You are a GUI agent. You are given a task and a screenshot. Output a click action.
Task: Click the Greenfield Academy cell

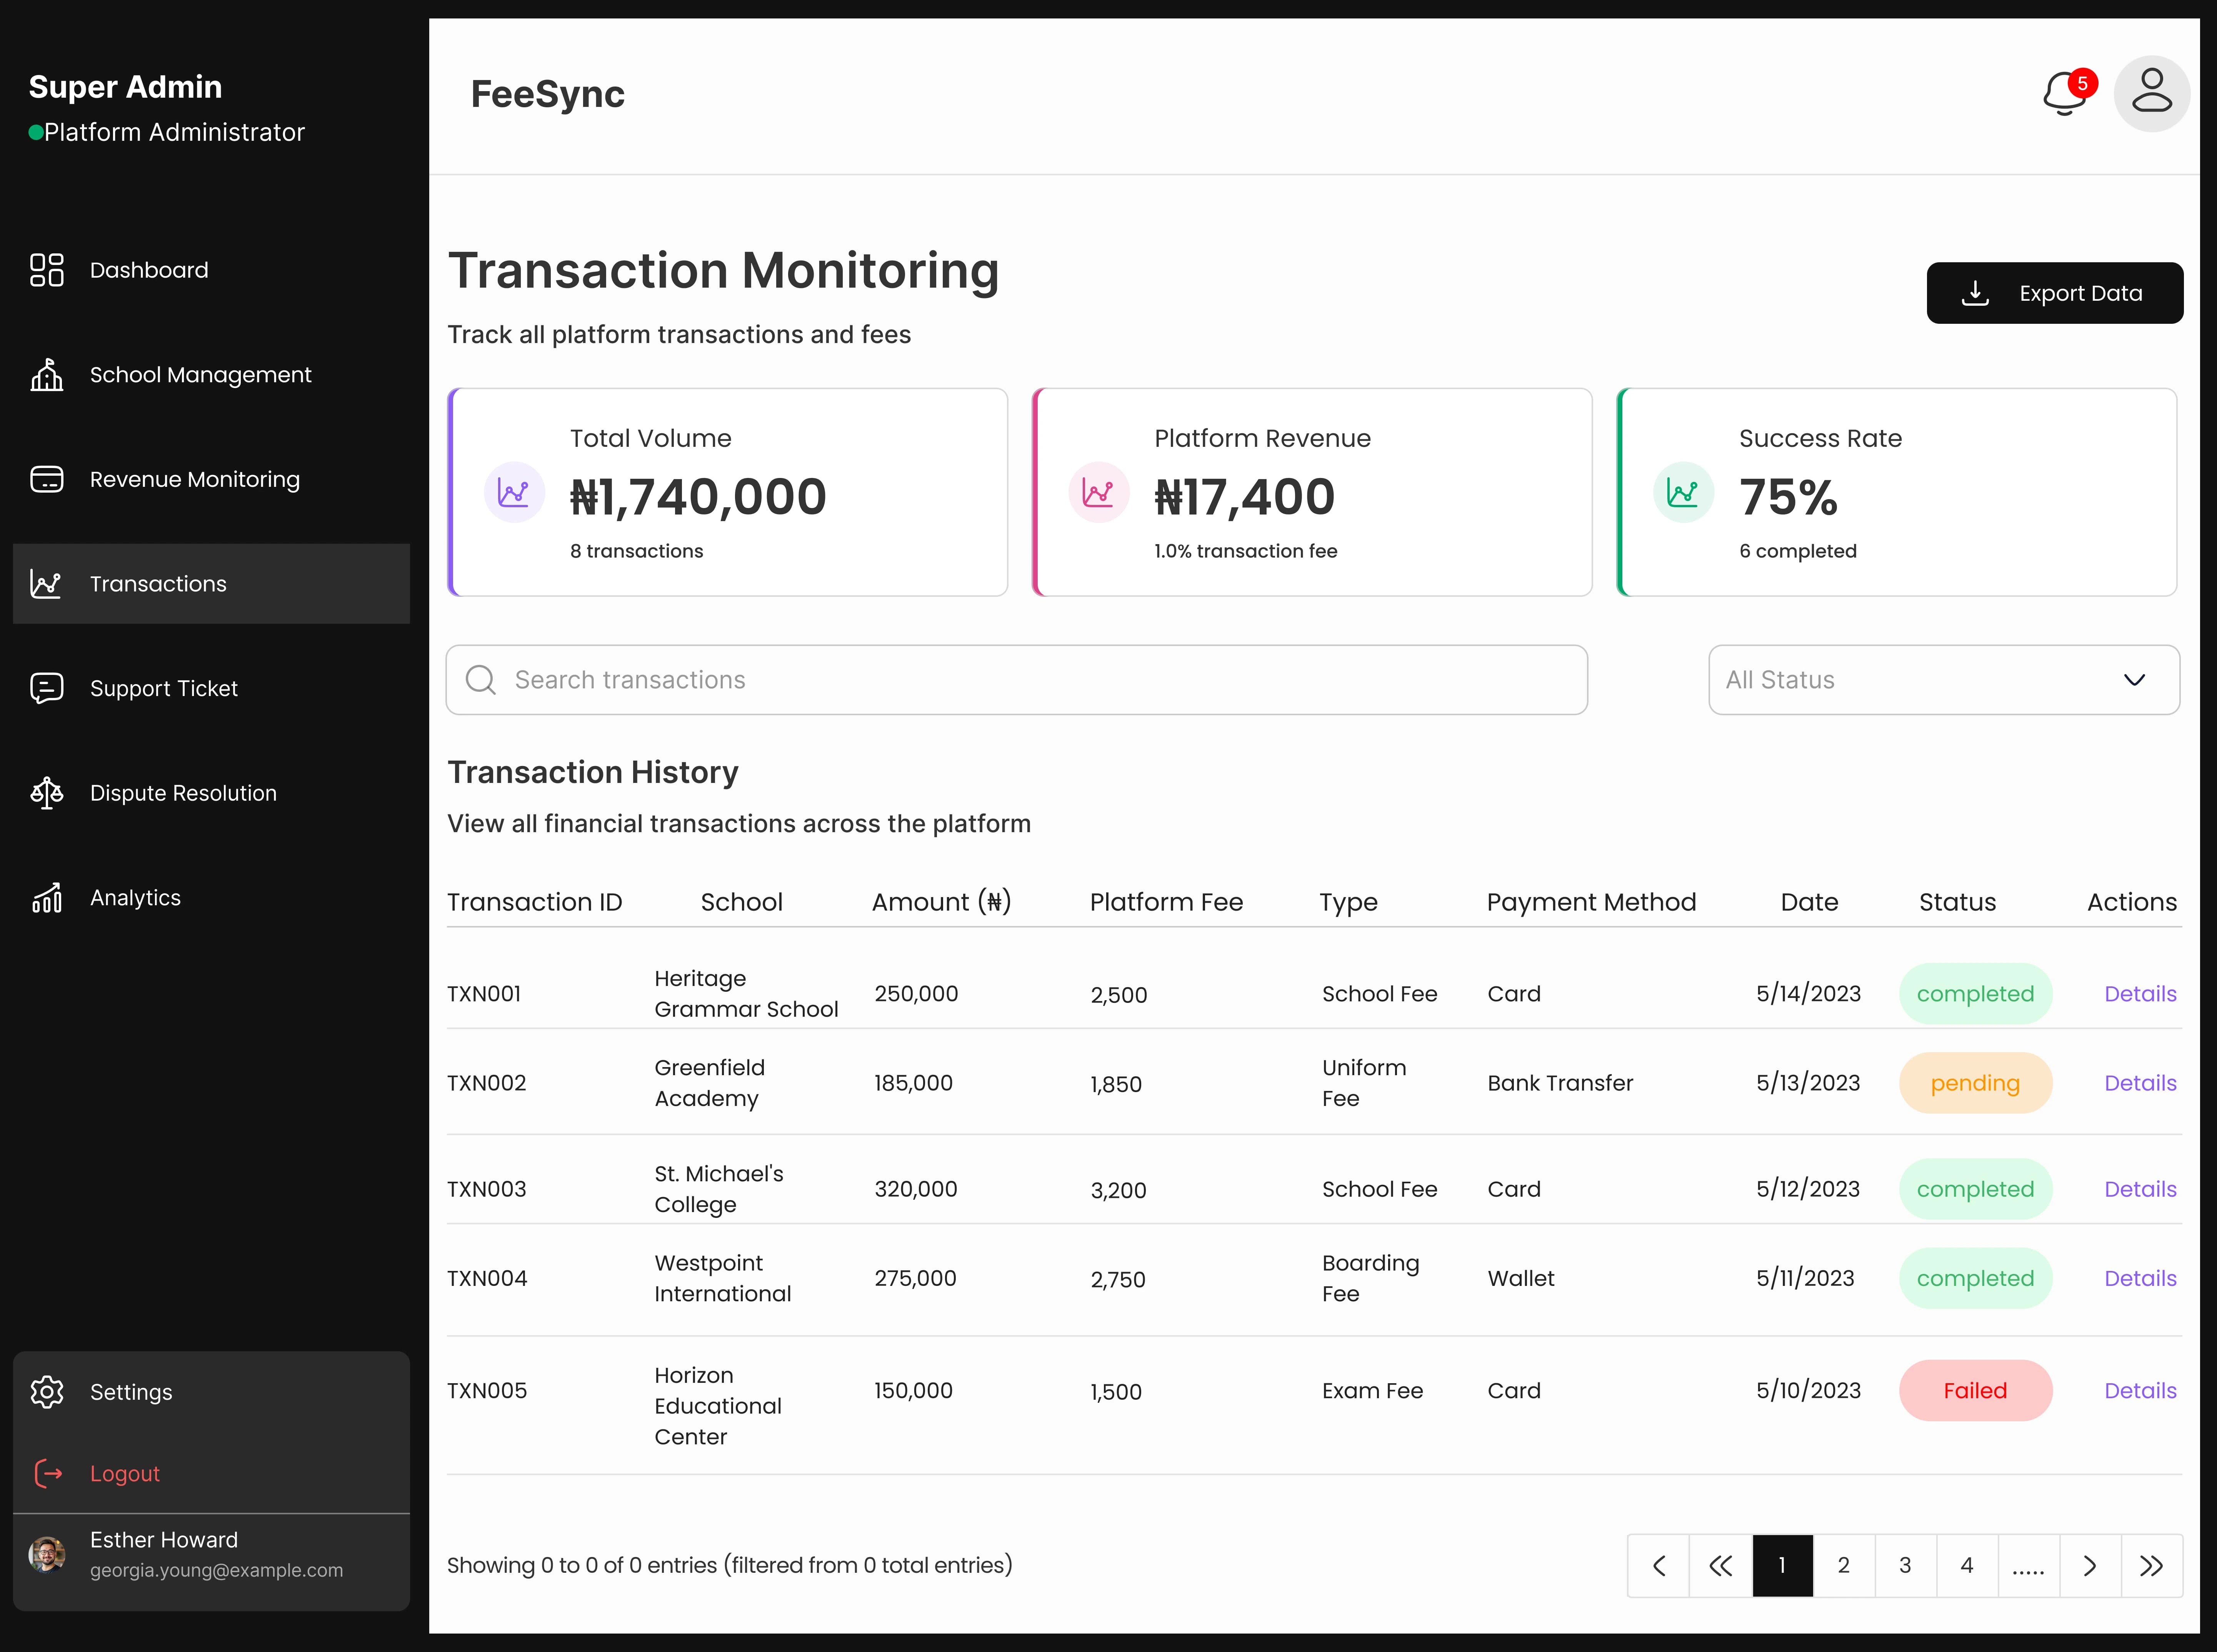click(710, 1083)
